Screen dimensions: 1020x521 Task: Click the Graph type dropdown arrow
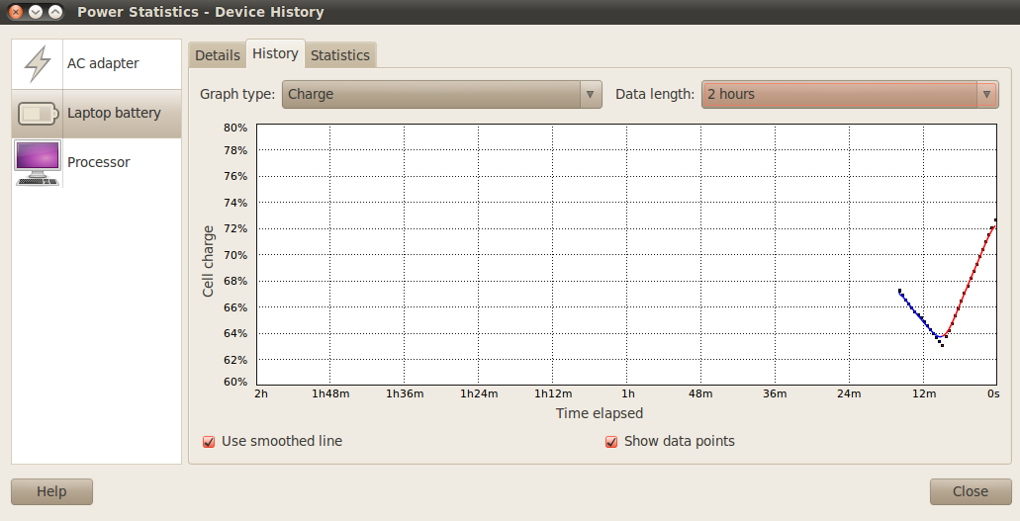(x=590, y=94)
